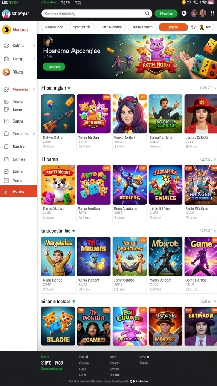
Task: Click the Dabig sidebar icon
Action: tap(6, 59)
